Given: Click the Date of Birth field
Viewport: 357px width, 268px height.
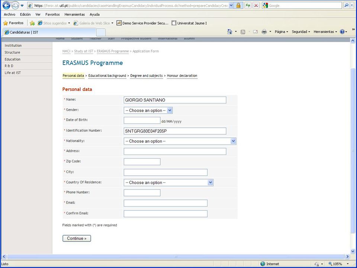Looking at the screenshot, I should click(x=142, y=120).
